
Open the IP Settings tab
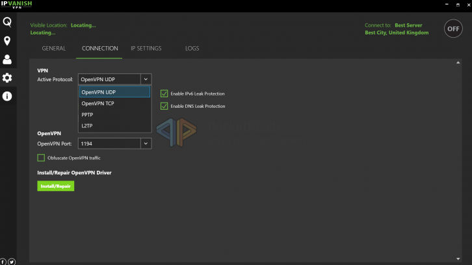tap(146, 49)
